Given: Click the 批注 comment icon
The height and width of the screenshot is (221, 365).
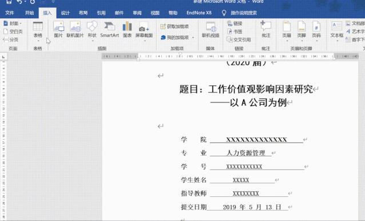Looking at the screenshot, I should (x=266, y=29).
